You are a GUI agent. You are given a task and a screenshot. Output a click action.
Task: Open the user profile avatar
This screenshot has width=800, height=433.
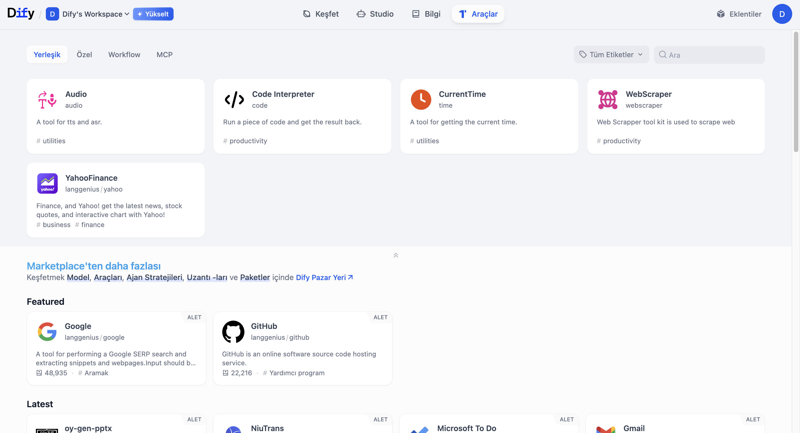[782, 14]
